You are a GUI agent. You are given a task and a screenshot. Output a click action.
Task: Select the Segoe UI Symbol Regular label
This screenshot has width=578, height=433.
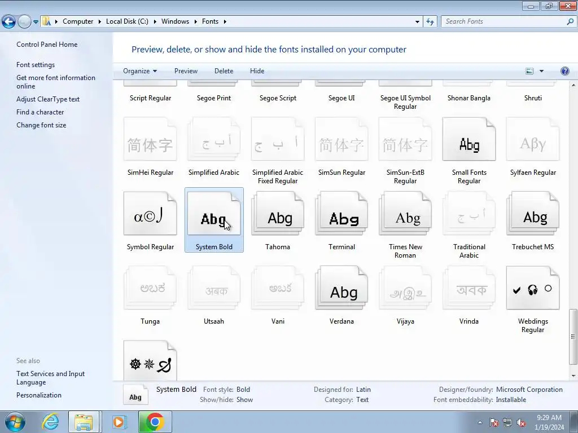405,103
